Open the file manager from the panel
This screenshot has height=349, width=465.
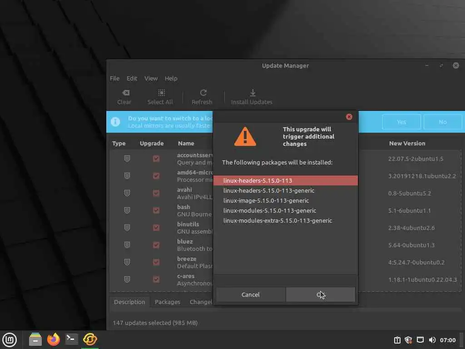click(x=35, y=339)
